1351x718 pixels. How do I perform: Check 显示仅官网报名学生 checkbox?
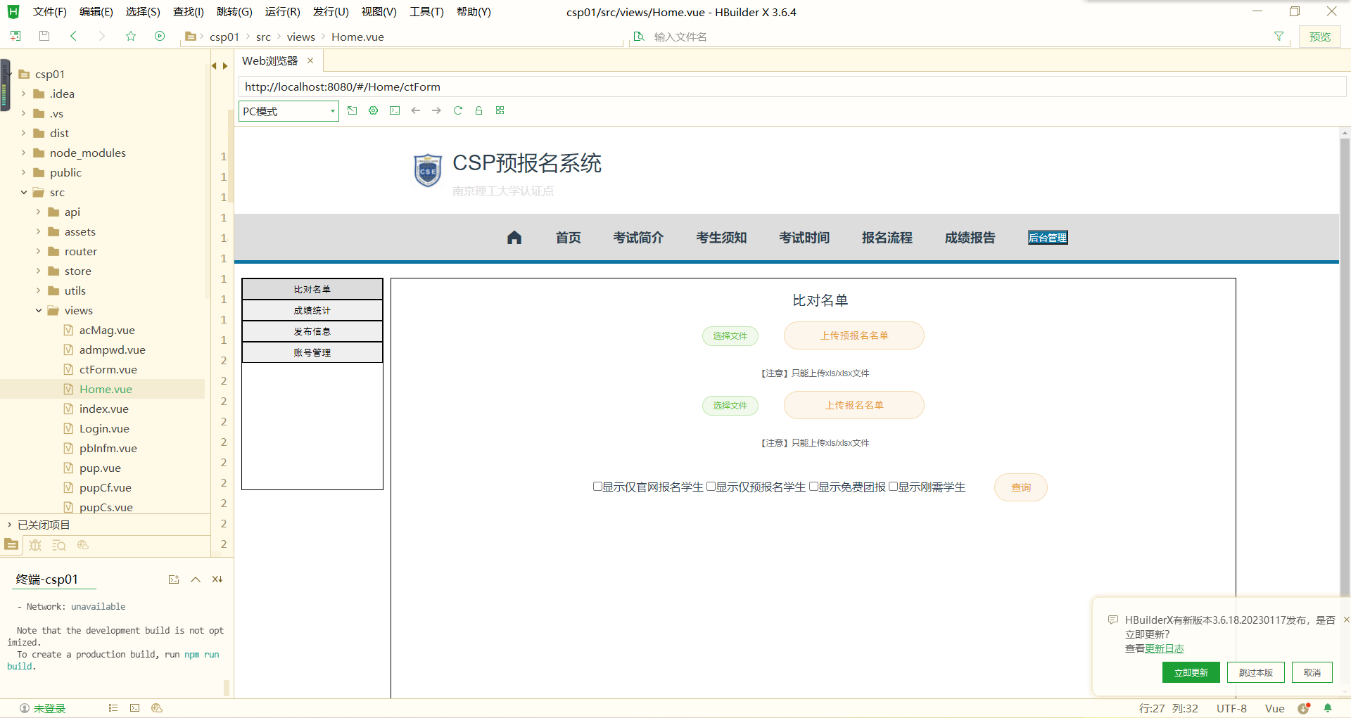597,487
